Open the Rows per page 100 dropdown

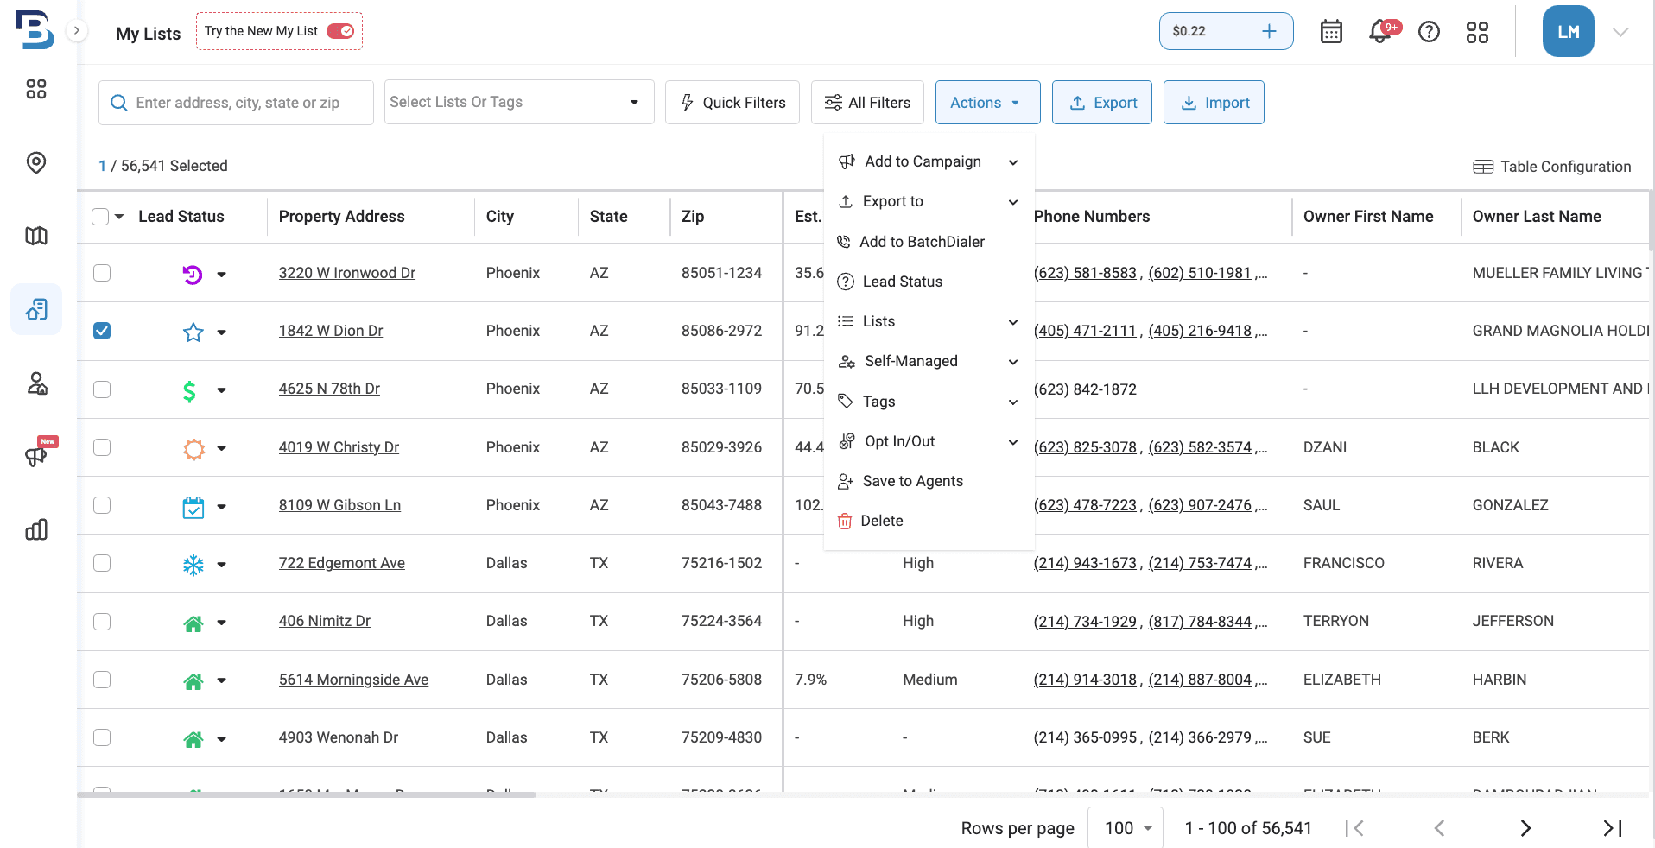(1126, 828)
